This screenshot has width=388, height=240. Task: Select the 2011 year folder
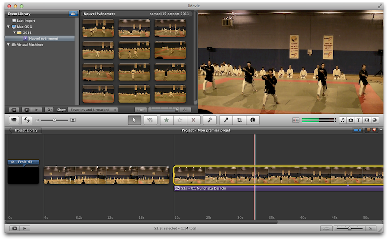pyautogui.click(x=27, y=32)
